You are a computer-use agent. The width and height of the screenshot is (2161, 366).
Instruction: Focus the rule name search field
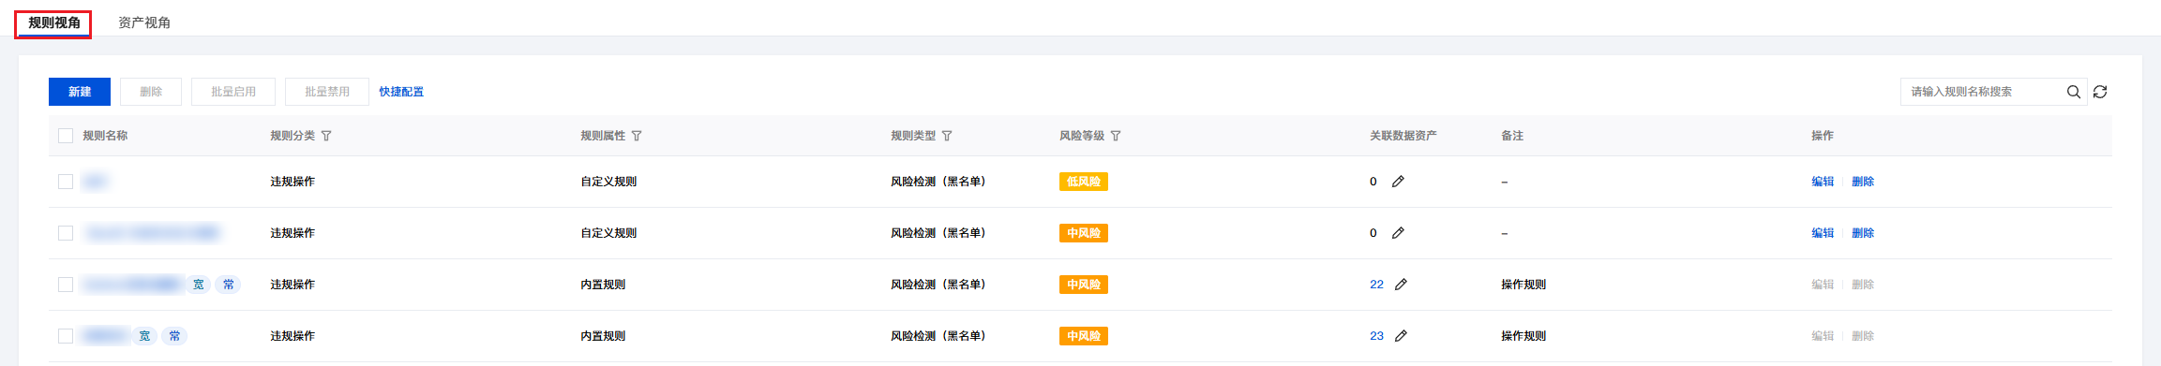[1983, 92]
